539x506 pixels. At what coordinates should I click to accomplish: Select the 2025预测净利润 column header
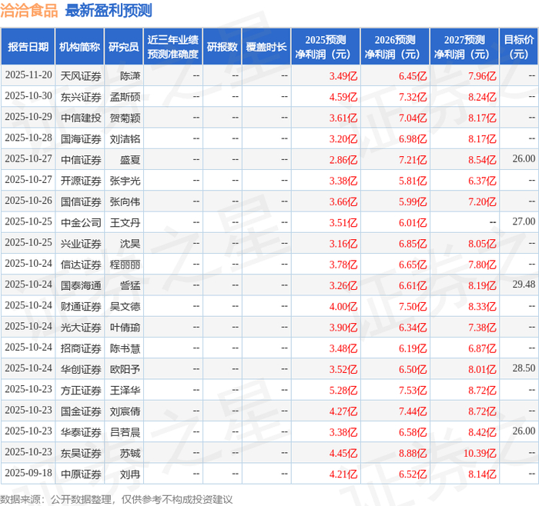coord(326,47)
